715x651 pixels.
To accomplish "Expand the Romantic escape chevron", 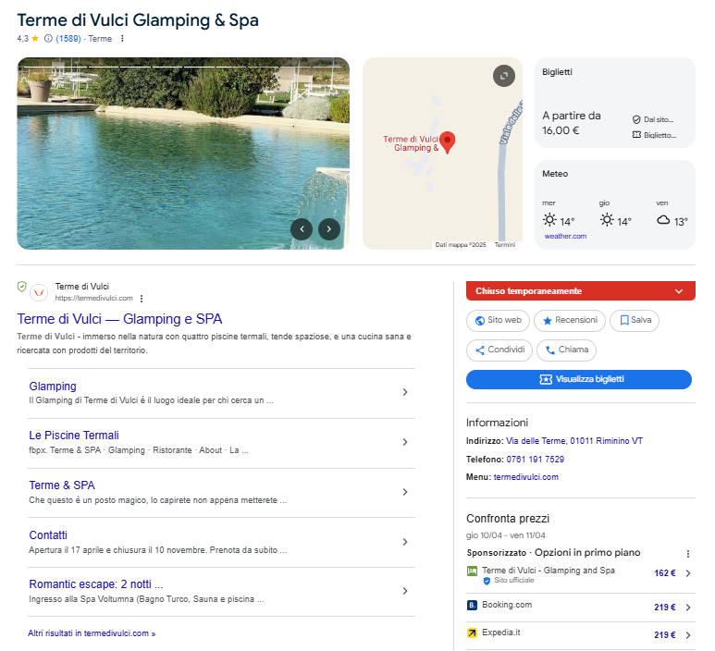I will click(x=405, y=591).
